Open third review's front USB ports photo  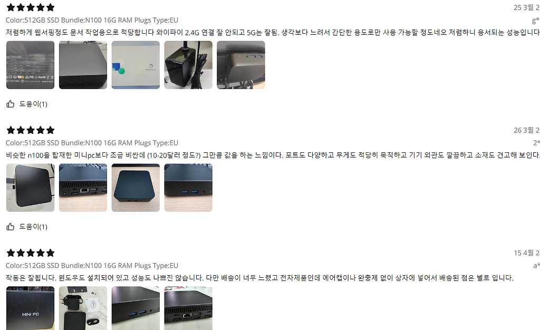pos(136,308)
